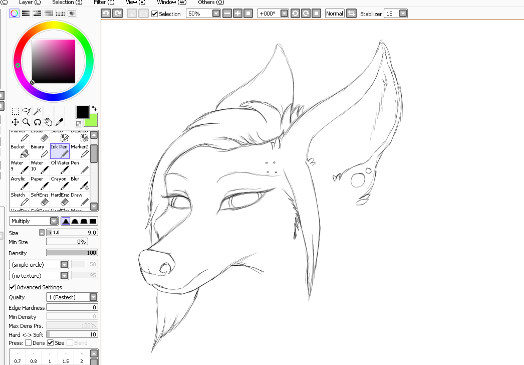The height and width of the screenshot is (365, 524).
Task: Open the Stabilizer value dropdown
Action: pos(403,14)
